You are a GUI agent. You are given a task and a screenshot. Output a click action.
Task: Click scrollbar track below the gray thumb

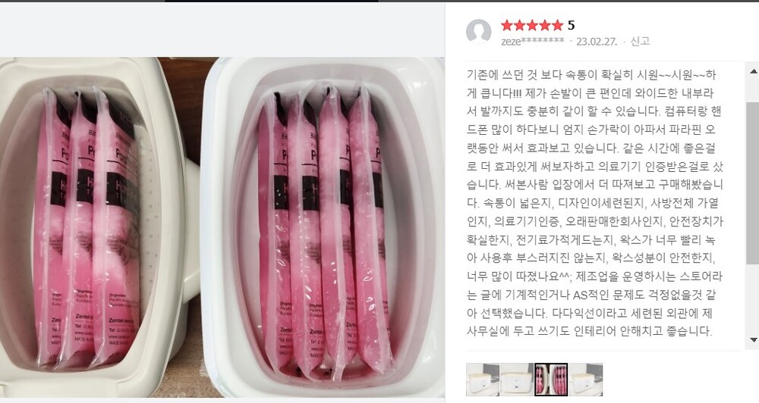(753, 299)
